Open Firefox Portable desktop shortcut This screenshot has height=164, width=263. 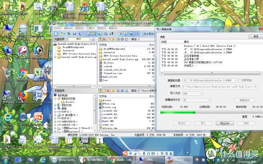(x=23, y=97)
